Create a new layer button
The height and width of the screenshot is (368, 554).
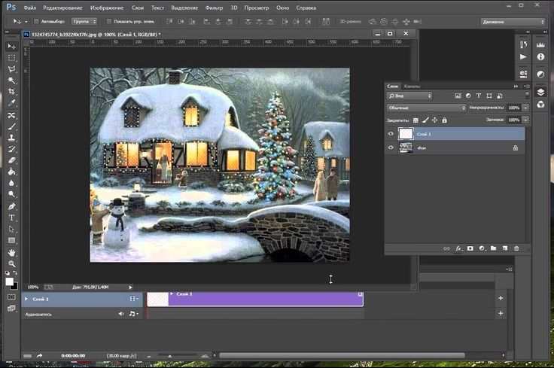coord(505,248)
